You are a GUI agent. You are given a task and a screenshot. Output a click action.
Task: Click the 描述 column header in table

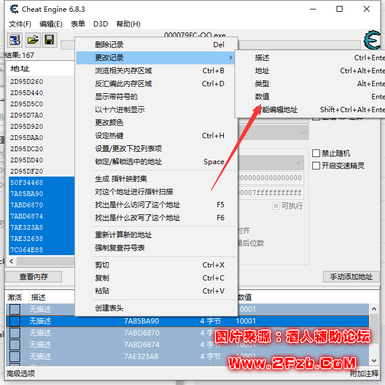(38, 298)
